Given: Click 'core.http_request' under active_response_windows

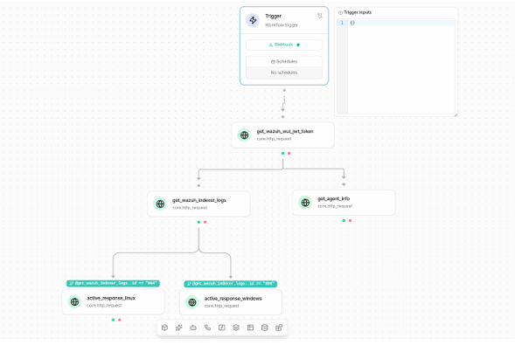Looking at the screenshot, I should 222,306.
